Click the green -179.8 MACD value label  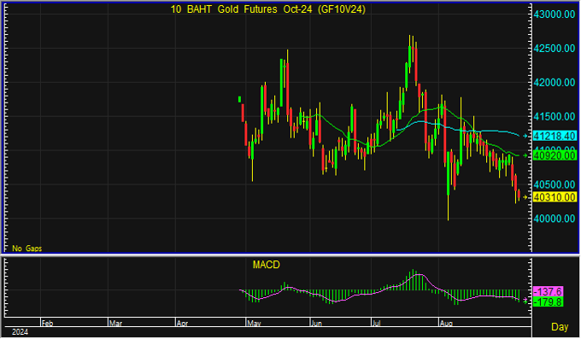548,302
